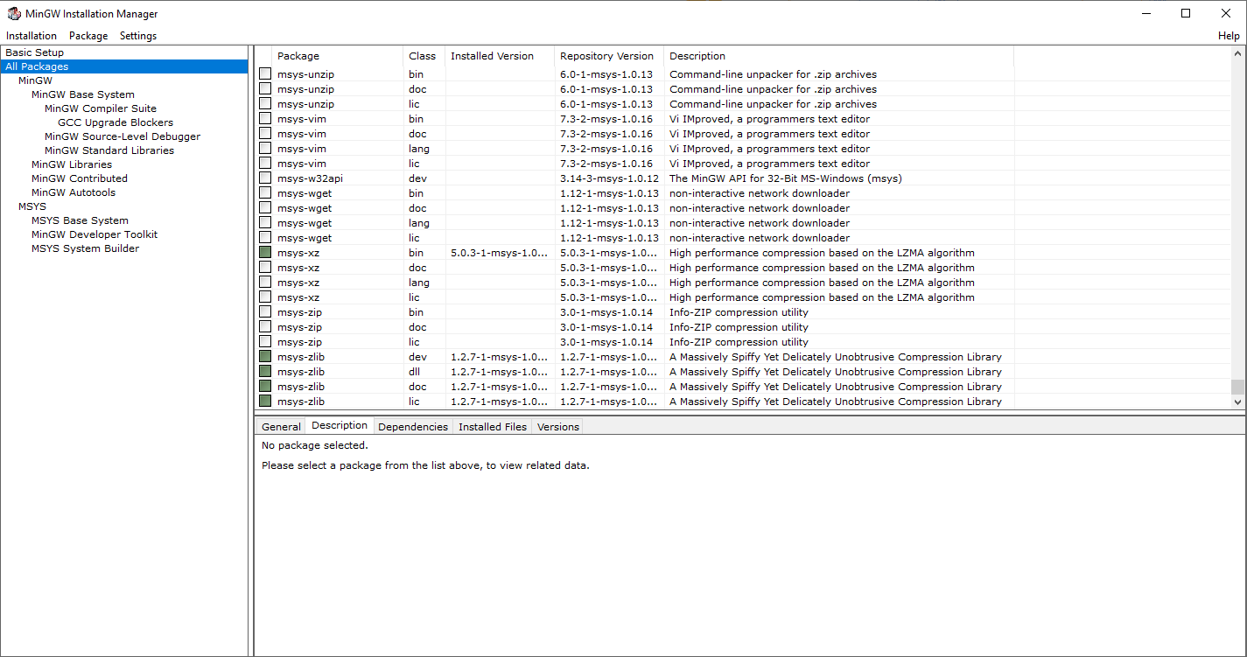Screen dimensions: 1247x657
Task: Select Basic Setup in the left tree
Action: 35,52
